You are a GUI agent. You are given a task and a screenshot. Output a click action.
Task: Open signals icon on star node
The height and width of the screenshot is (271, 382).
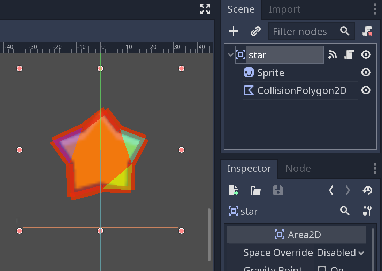(x=332, y=55)
